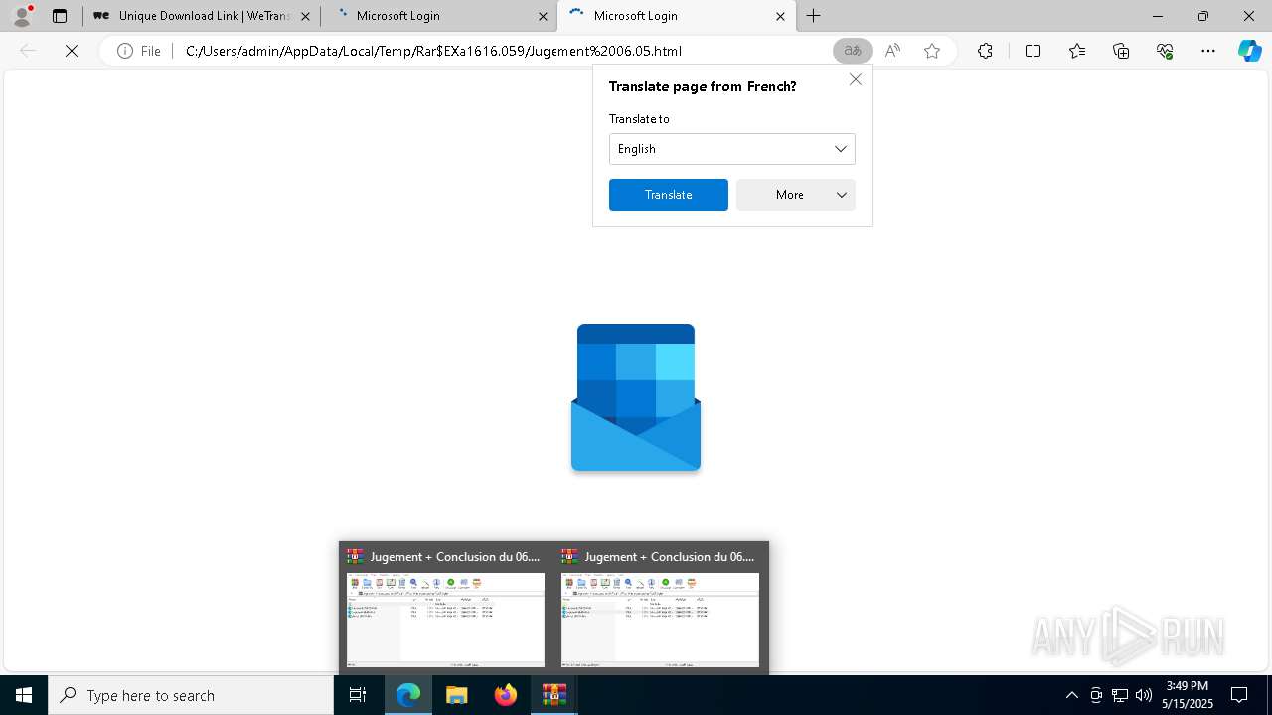Close the middle Microsoft Login tab

pos(543,16)
